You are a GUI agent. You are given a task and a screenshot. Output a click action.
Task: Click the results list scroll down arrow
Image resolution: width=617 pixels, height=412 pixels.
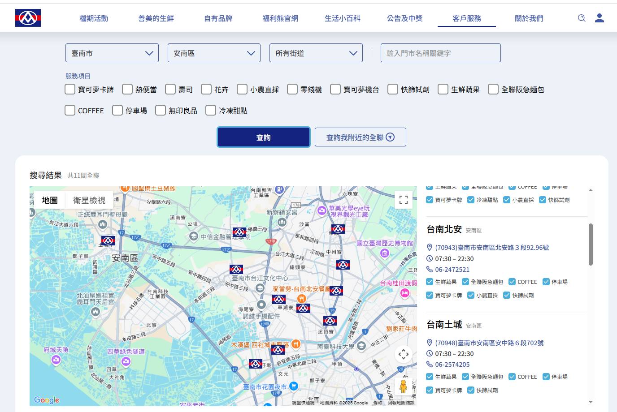pyautogui.click(x=591, y=402)
